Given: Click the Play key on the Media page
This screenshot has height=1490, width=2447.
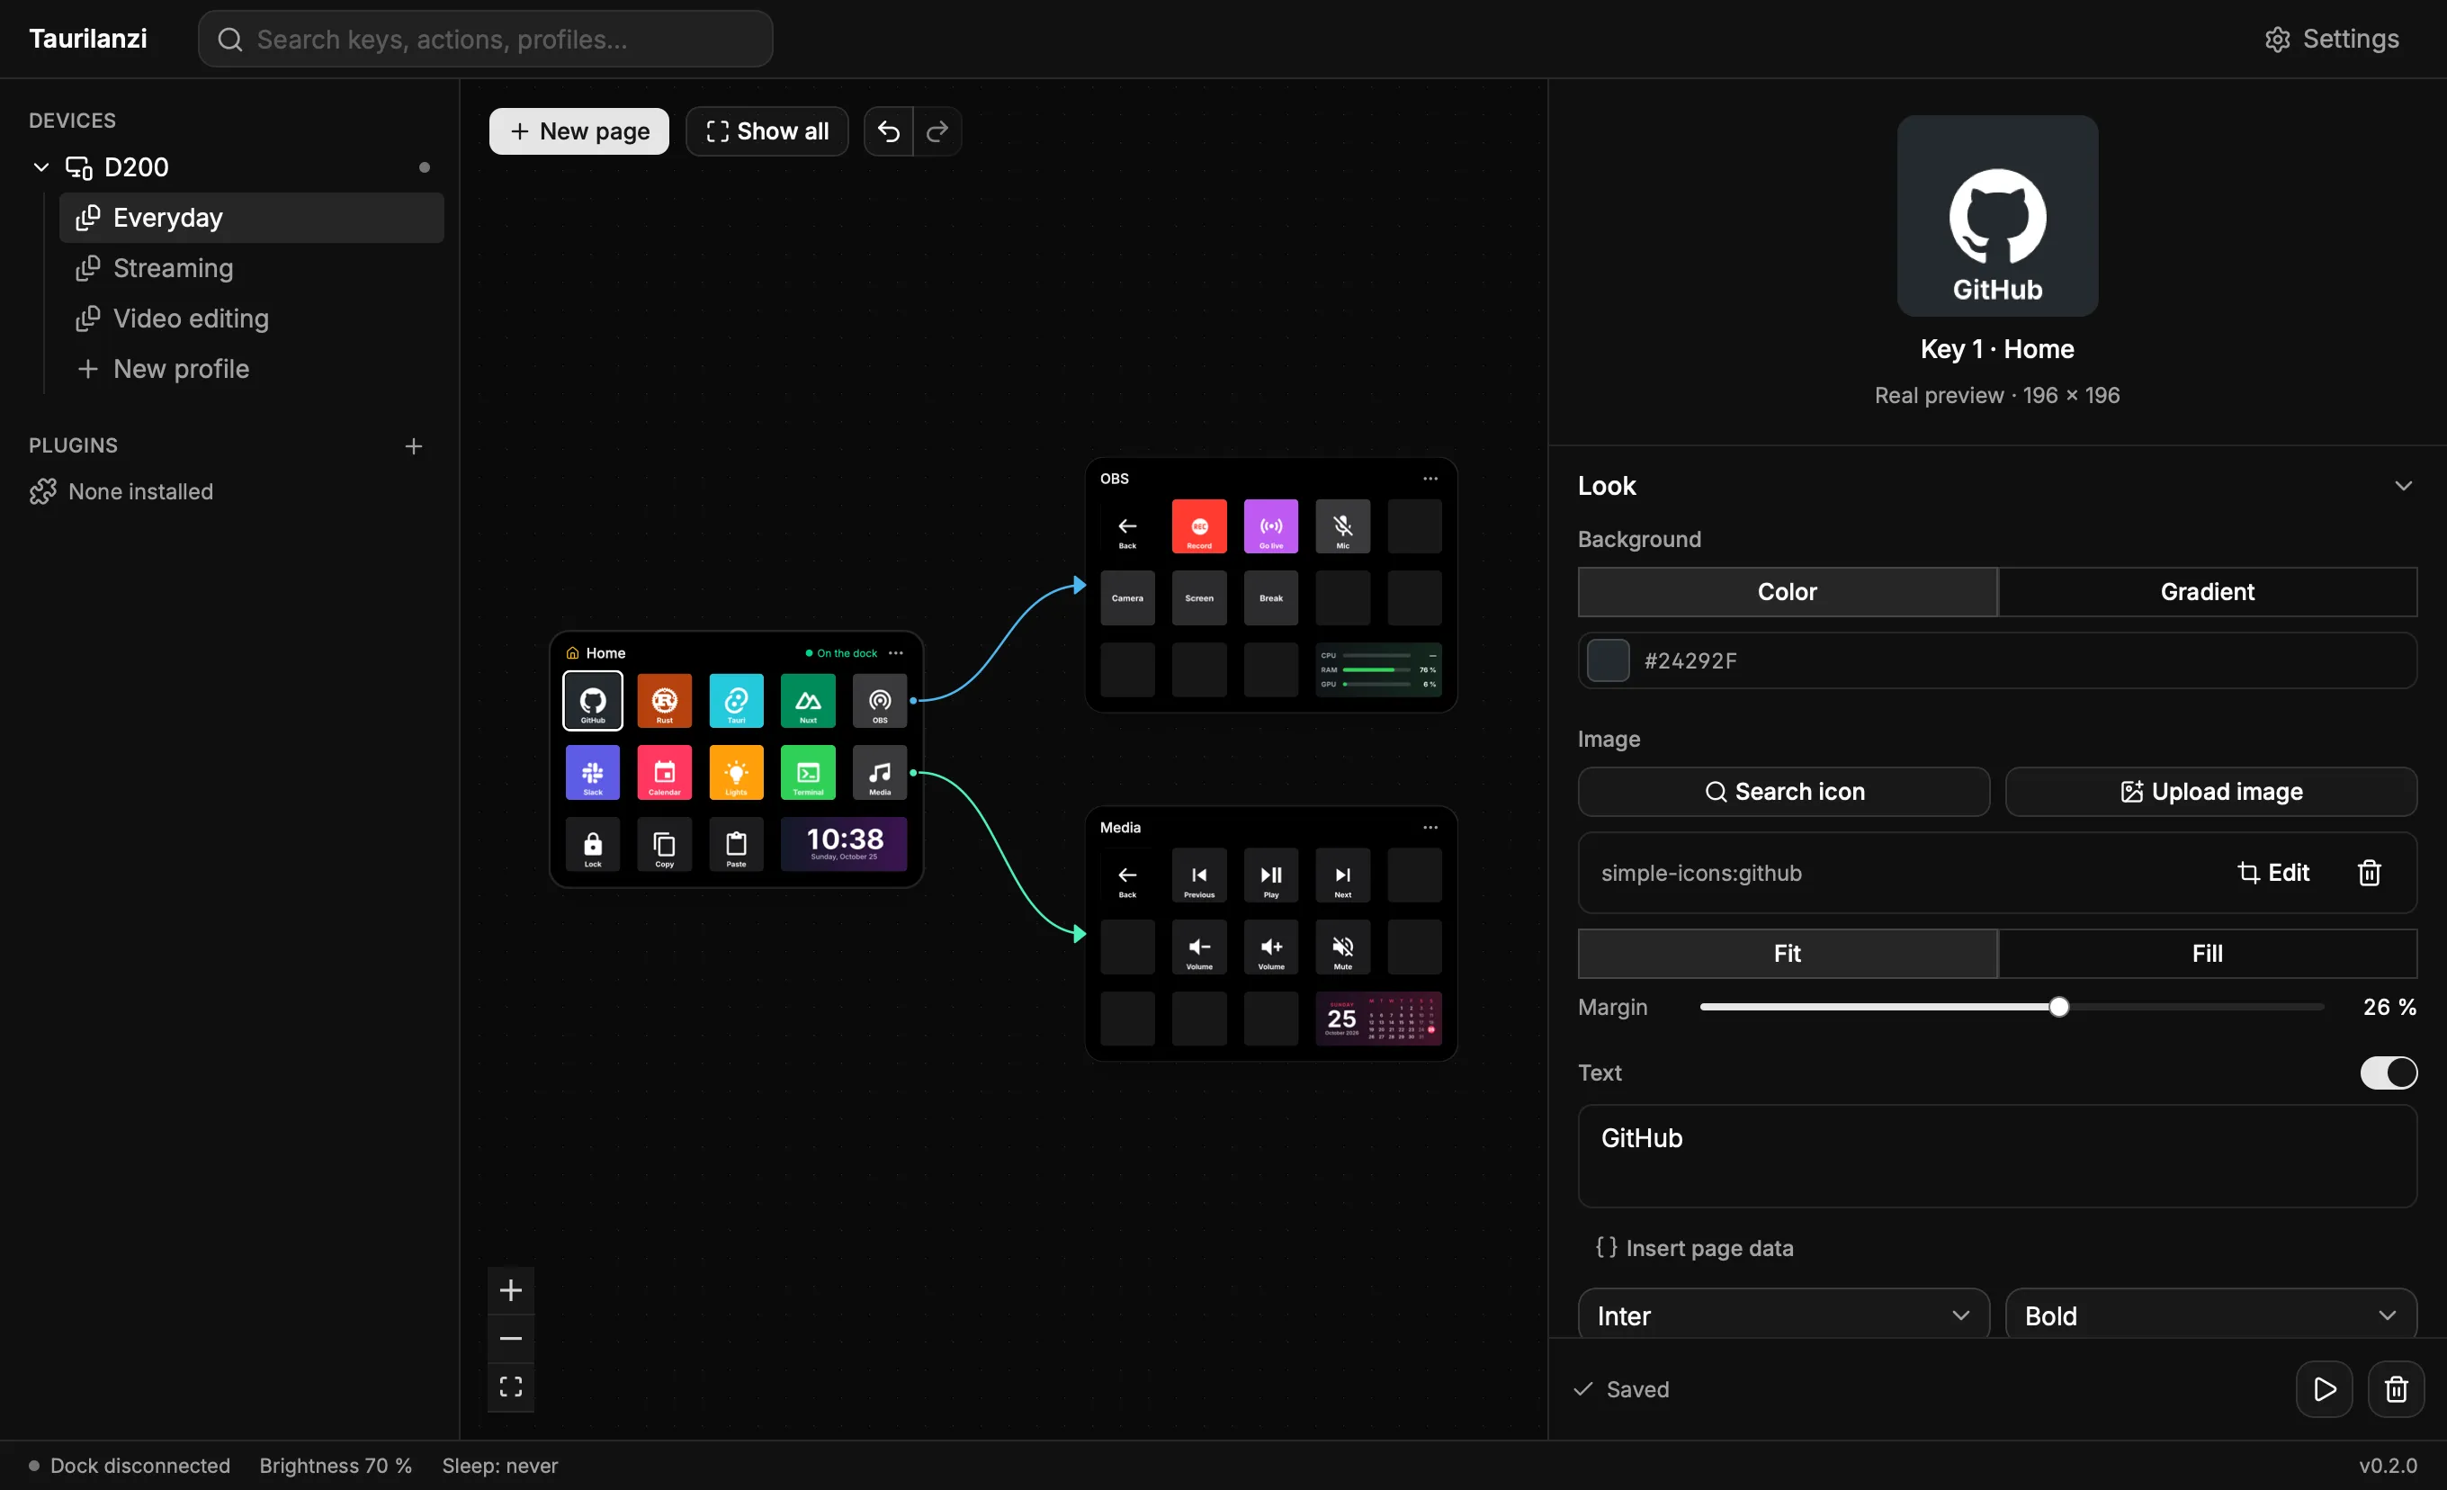Looking at the screenshot, I should 1271,875.
